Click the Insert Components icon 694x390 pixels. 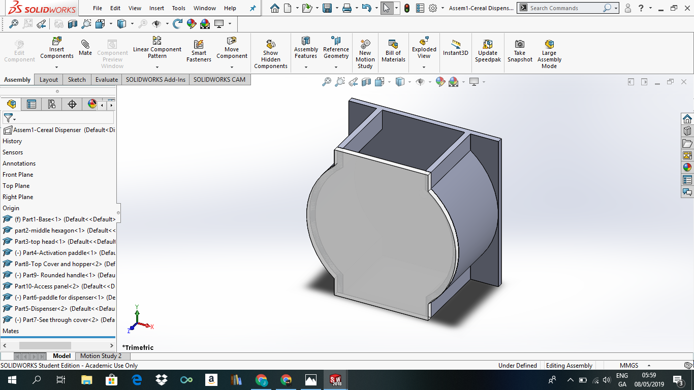57,41
